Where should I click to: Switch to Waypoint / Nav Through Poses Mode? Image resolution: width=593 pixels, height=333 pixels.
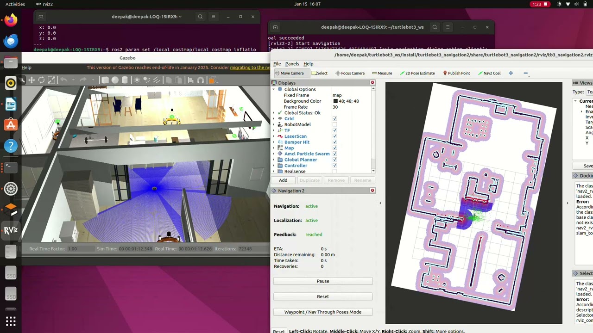click(323, 312)
